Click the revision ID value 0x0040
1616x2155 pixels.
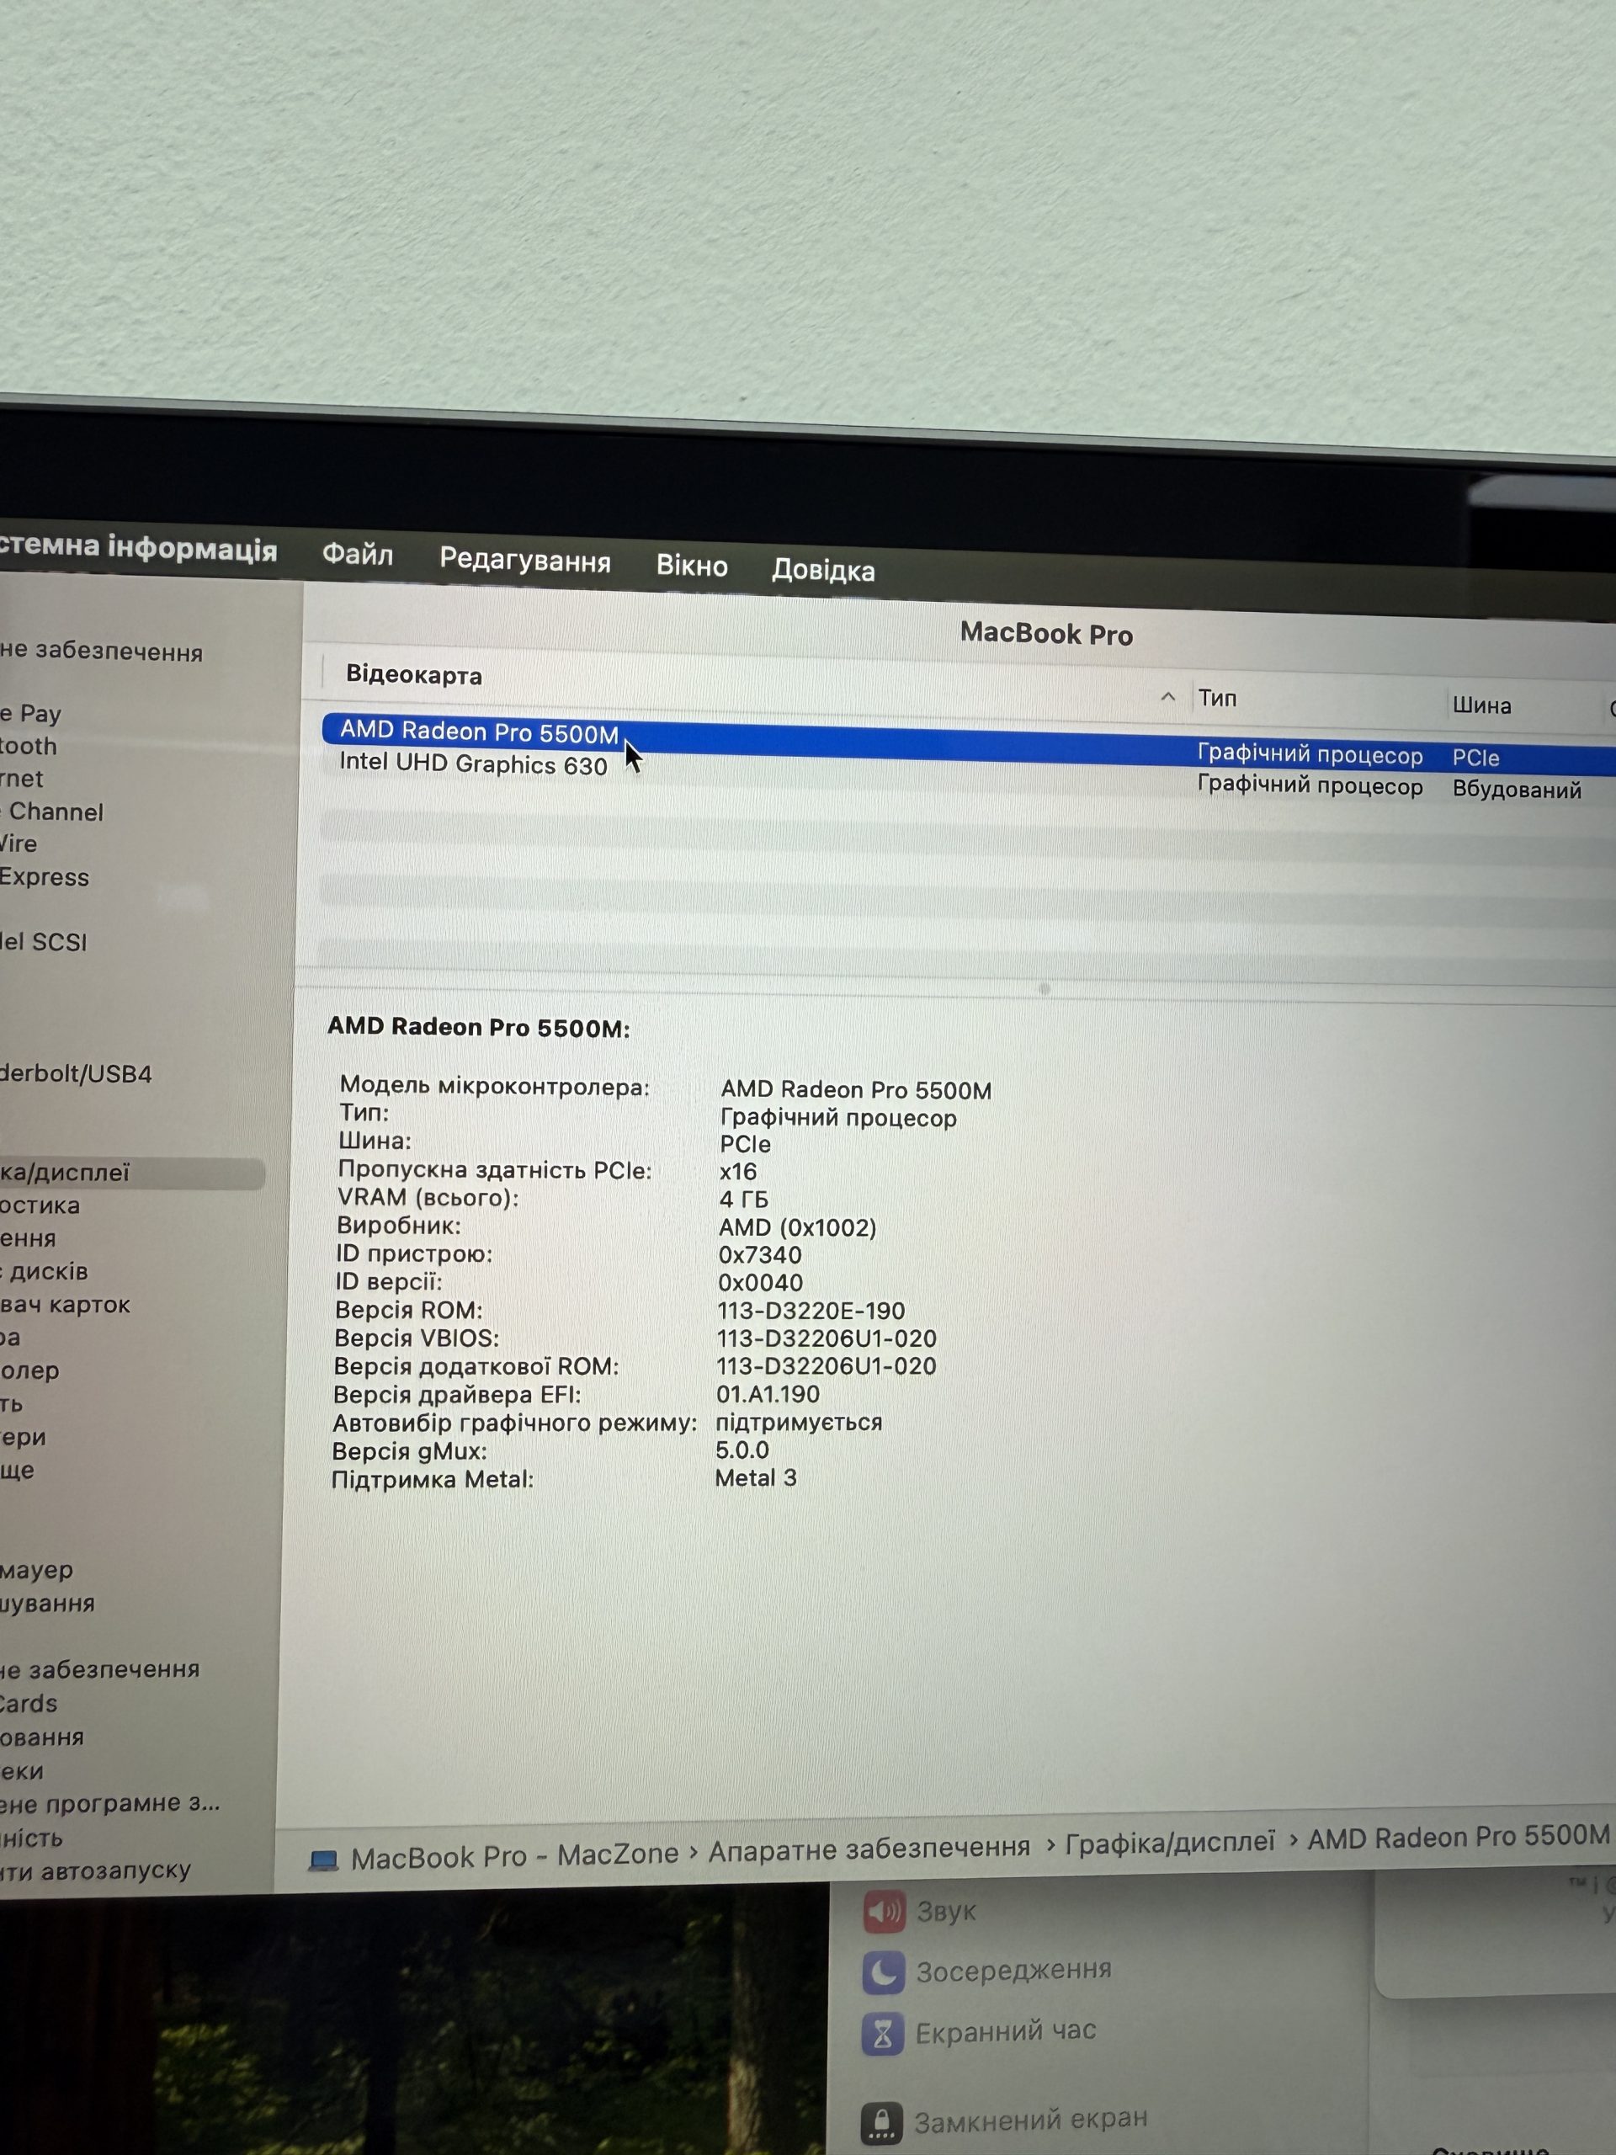(x=761, y=1282)
